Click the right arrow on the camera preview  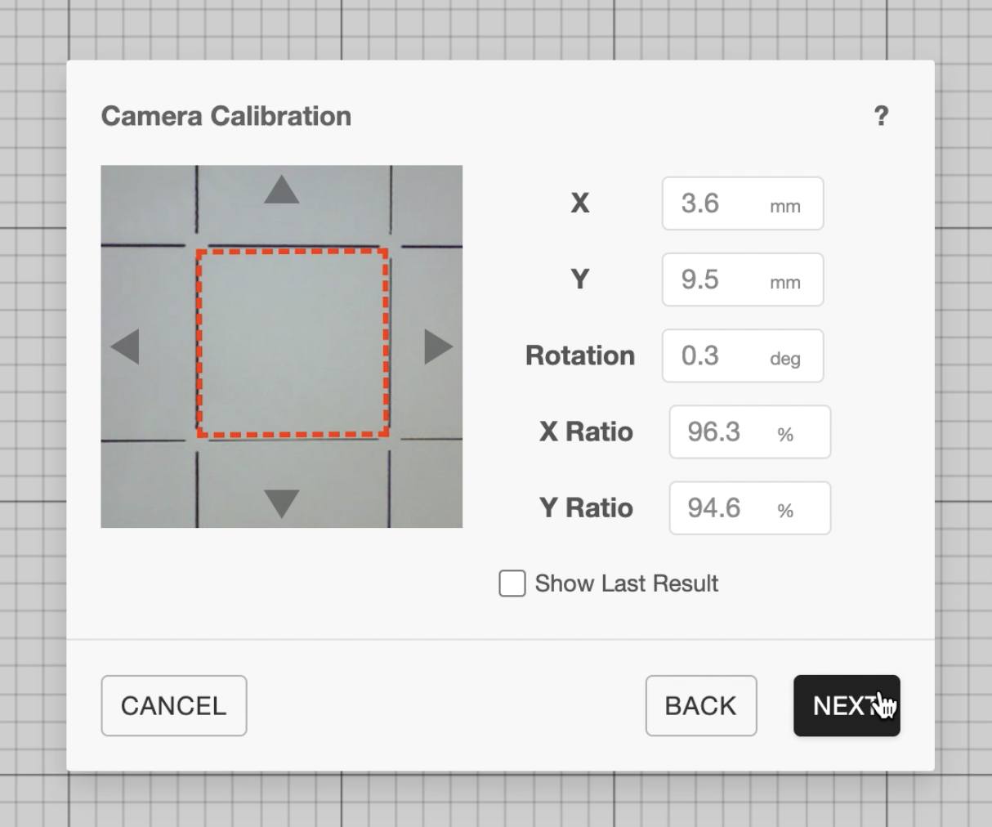point(438,346)
